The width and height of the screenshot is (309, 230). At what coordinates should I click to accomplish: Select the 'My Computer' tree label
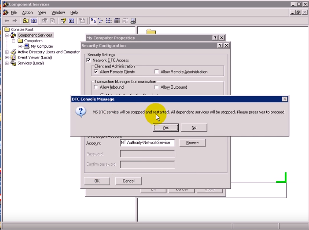[x=42, y=46]
